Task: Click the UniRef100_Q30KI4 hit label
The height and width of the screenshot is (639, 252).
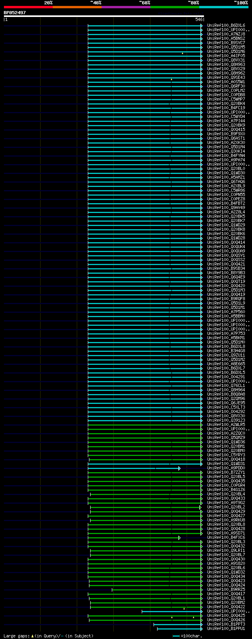Action: 226,151
